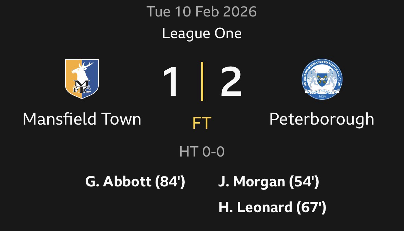The height and width of the screenshot is (231, 404).
Task: Click the 84' goal minute marker
Action: tap(170, 182)
